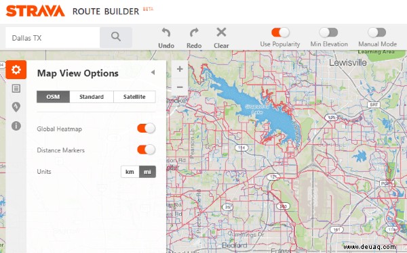This screenshot has width=407, height=253.
Task: Clear the route with the X icon
Action: click(x=221, y=38)
